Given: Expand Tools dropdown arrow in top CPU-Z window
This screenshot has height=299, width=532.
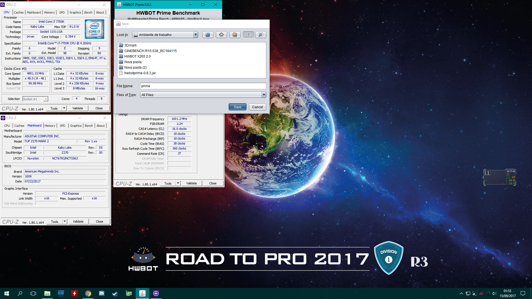Looking at the screenshot, I should click(64, 108).
